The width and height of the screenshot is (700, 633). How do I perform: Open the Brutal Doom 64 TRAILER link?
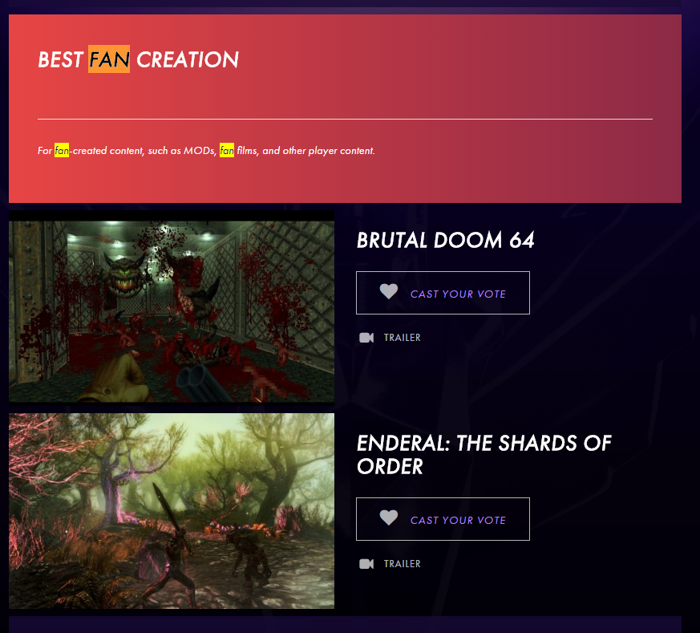tap(402, 338)
